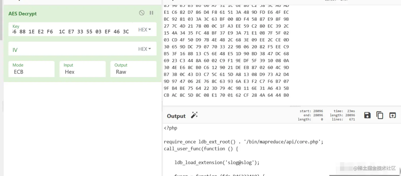Click hex row starting with 03 CD 4F
Image resolution: width=401 pixels, height=176 pixels.
226,40
